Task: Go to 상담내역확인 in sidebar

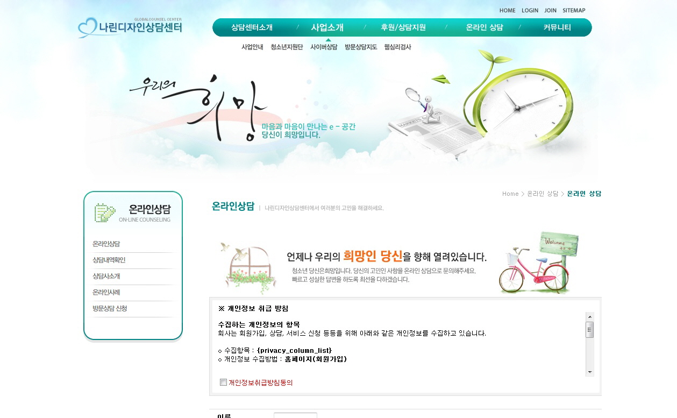Action: 109,260
